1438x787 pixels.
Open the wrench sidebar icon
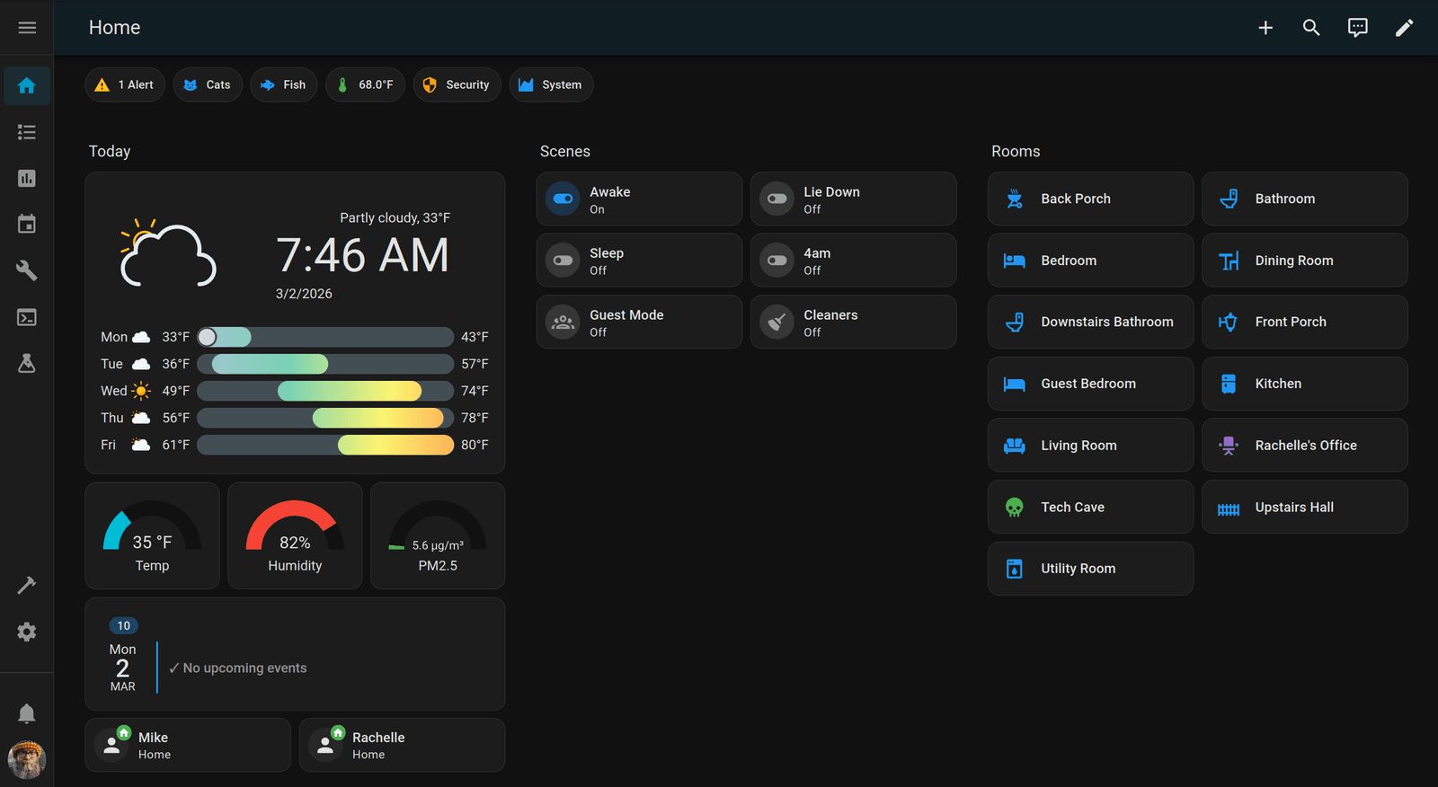(x=27, y=270)
